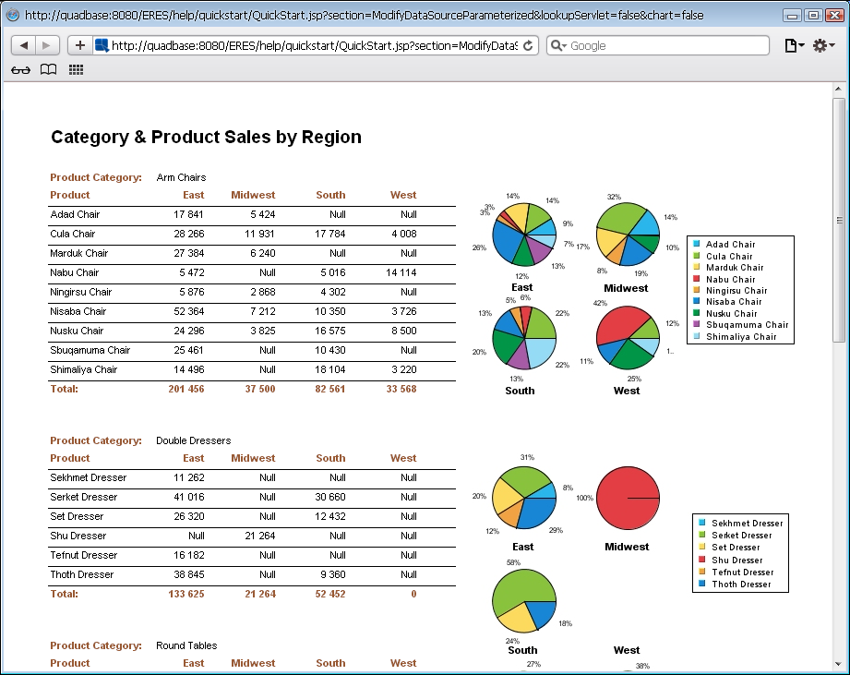Click the Arm Chairs South total 82 561
Image resolution: width=850 pixels, height=675 pixels.
coord(330,389)
